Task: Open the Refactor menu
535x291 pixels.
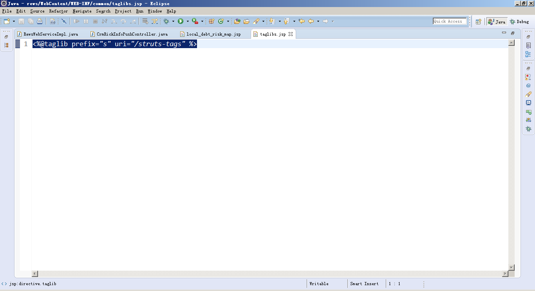Action: point(58,11)
